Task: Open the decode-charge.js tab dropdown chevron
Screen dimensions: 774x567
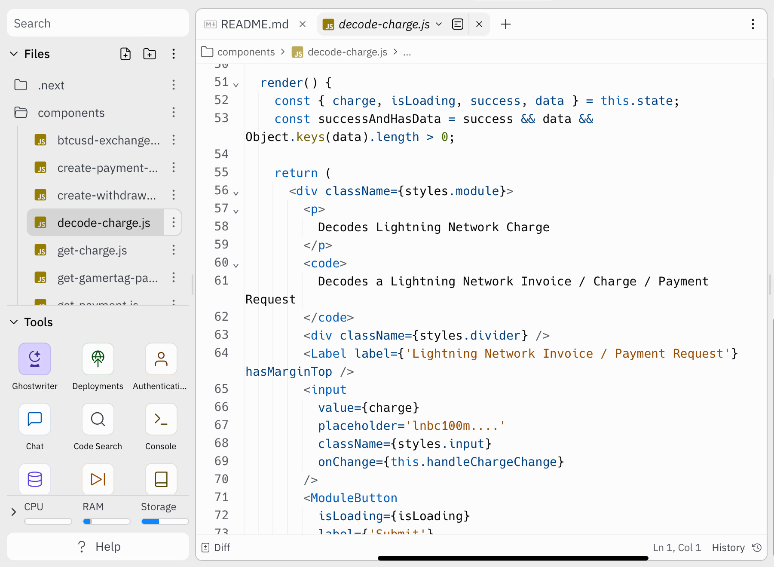Action: (439, 24)
